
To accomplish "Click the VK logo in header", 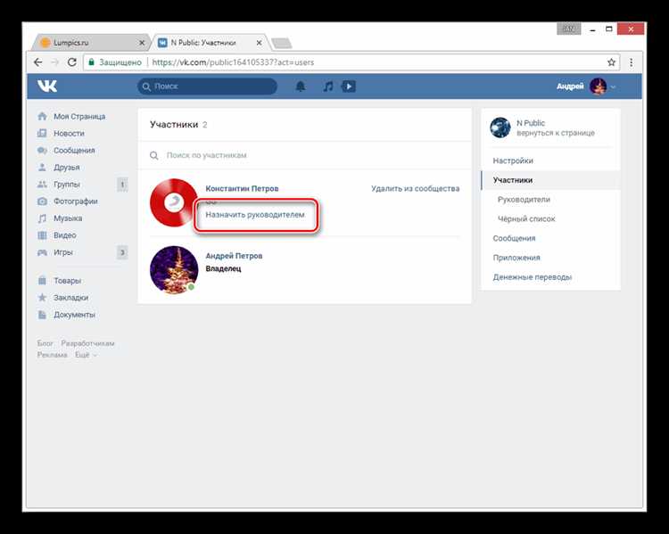I will click(x=47, y=86).
